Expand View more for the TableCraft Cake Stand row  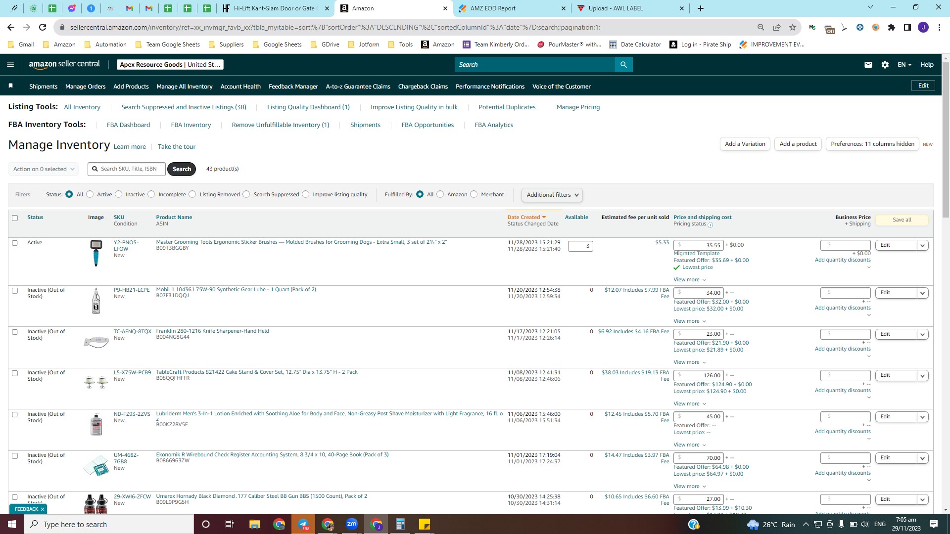tap(690, 404)
